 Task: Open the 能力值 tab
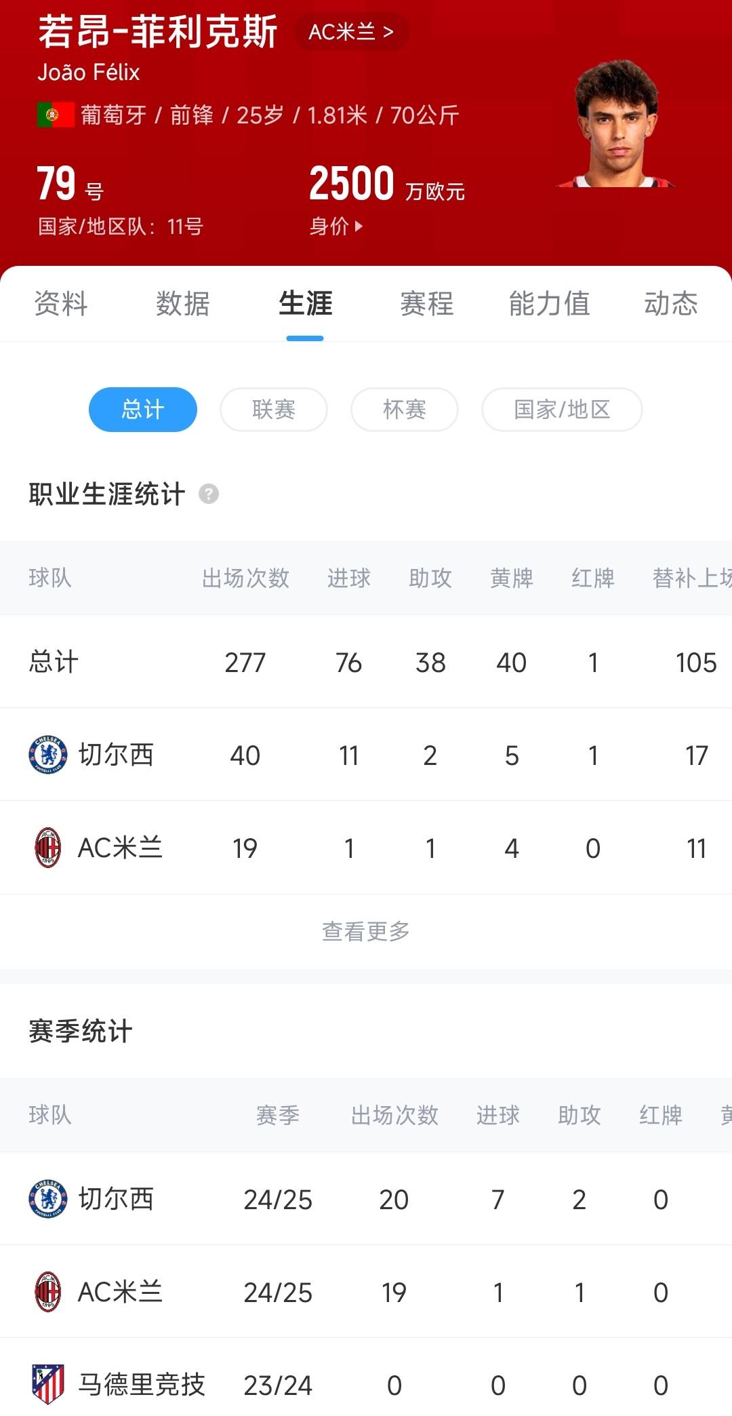click(549, 303)
